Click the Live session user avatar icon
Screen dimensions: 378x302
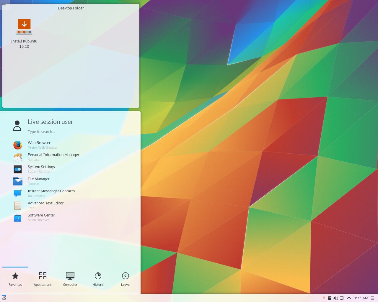(x=17, y=125)
